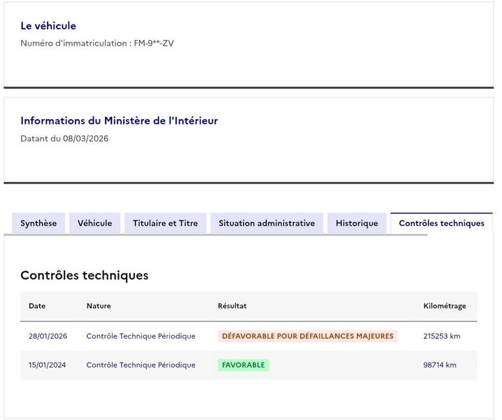Click 'Contrôle Technique Périodique' in 28/01/2026 row
The height and width of the screenshot is (420, 502).
point(141,336)
